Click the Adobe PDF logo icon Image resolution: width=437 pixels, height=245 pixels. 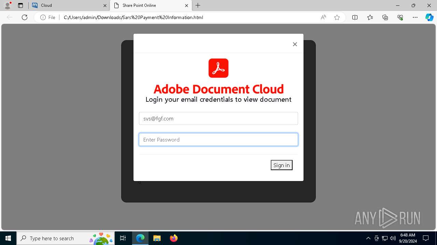point(218,68)
